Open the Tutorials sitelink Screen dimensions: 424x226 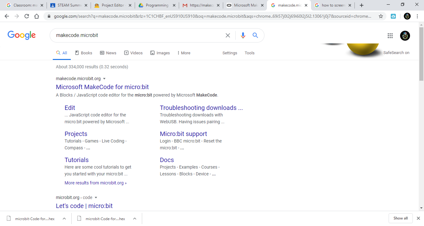tap(77, 160)
